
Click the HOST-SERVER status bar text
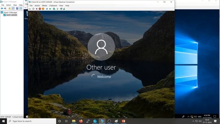pos(12,117)
